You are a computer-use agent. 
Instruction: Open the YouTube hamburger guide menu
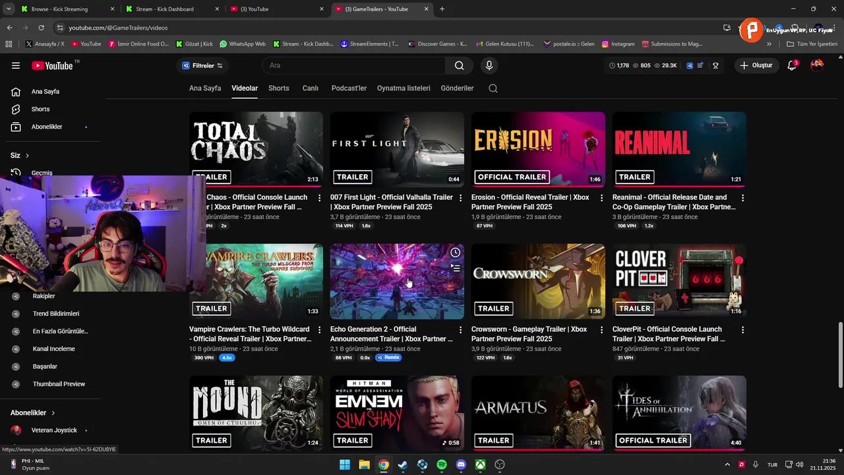pyautogui.click(x=16, y=65)
